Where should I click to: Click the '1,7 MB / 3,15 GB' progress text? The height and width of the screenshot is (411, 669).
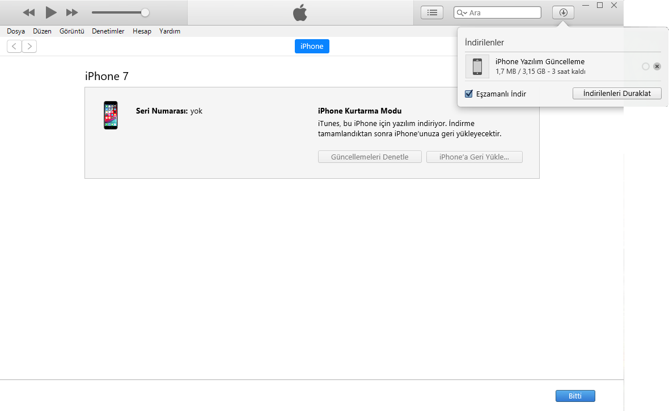(x=520, y=72)
